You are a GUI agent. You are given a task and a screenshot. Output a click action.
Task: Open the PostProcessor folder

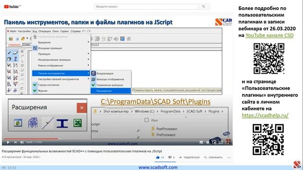[164, 129]
